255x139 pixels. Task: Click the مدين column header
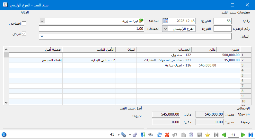(228, 50)
